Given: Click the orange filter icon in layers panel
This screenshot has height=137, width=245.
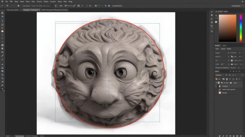Looking at the screenshot, I should pos(216,79).
